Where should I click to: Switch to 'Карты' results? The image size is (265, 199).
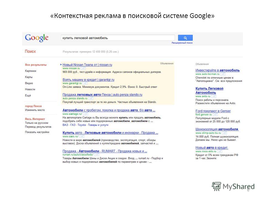pyautogui.click(x=29, y=77)
